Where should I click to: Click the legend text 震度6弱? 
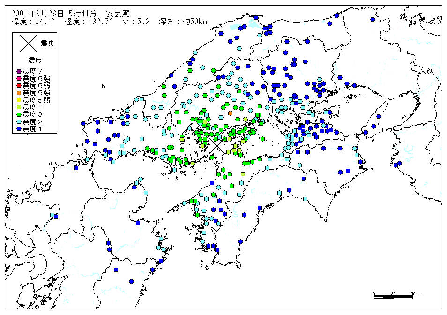pyautogui.click(x=36, y=85)
